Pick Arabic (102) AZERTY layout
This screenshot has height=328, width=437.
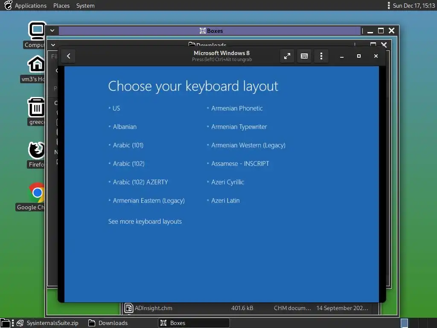140,182
